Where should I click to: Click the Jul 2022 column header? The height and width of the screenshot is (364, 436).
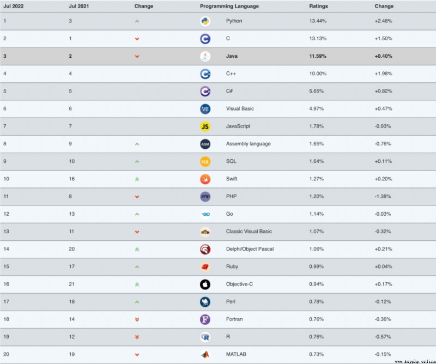tap(13, 6)
